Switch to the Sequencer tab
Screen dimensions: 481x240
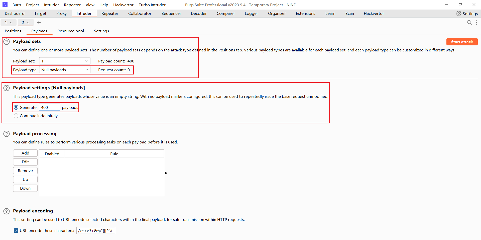[171, 14]
